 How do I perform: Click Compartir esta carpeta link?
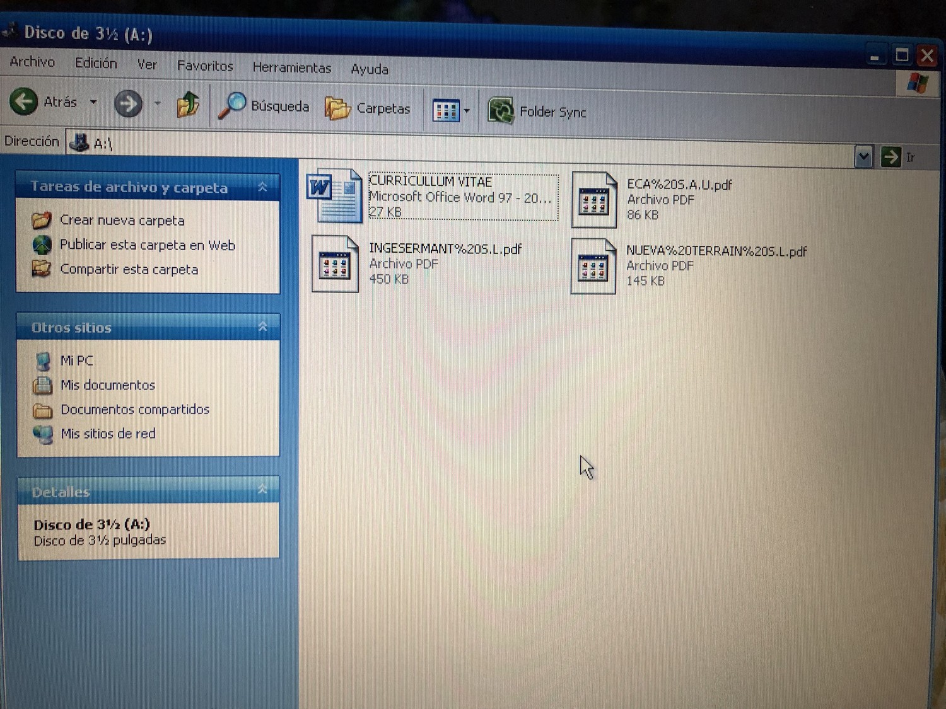click(x=129, y=269)
